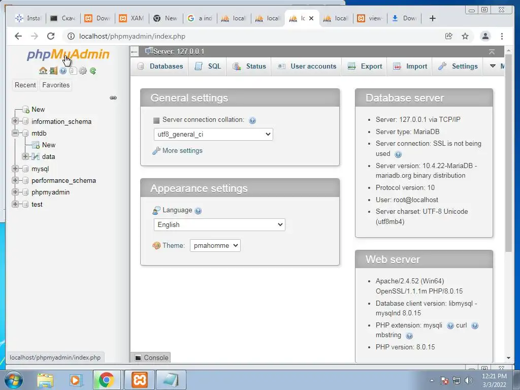Open the Language dropdown showing English

click(x=219, y=225)
